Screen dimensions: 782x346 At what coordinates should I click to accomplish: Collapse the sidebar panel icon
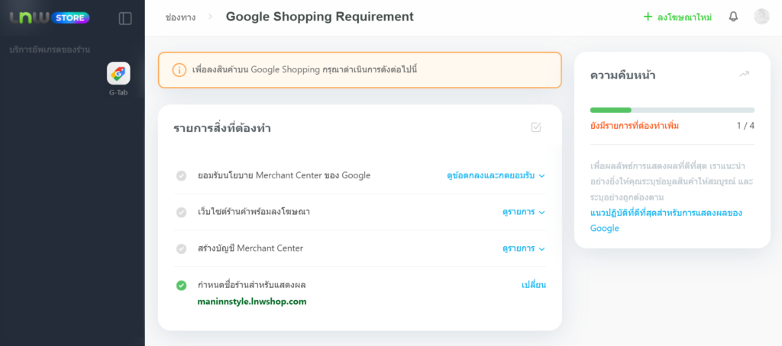[x=125, y=18]
